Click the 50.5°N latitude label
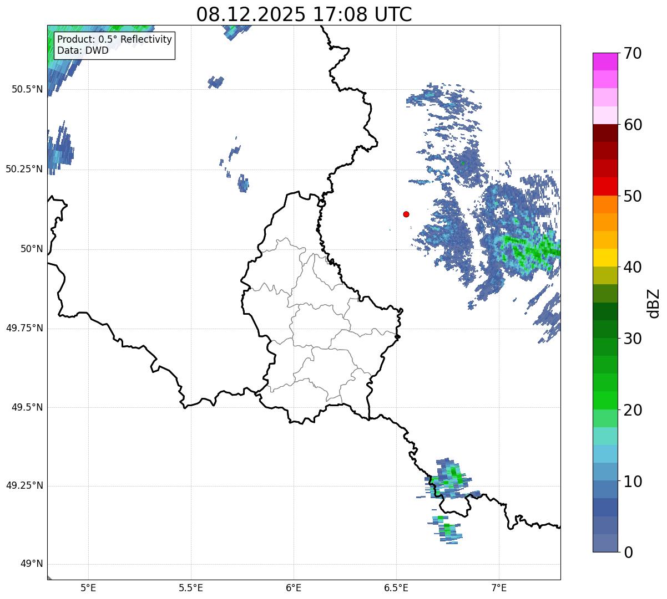This screenshot has width=667, height=599. (x=27, y=89)
